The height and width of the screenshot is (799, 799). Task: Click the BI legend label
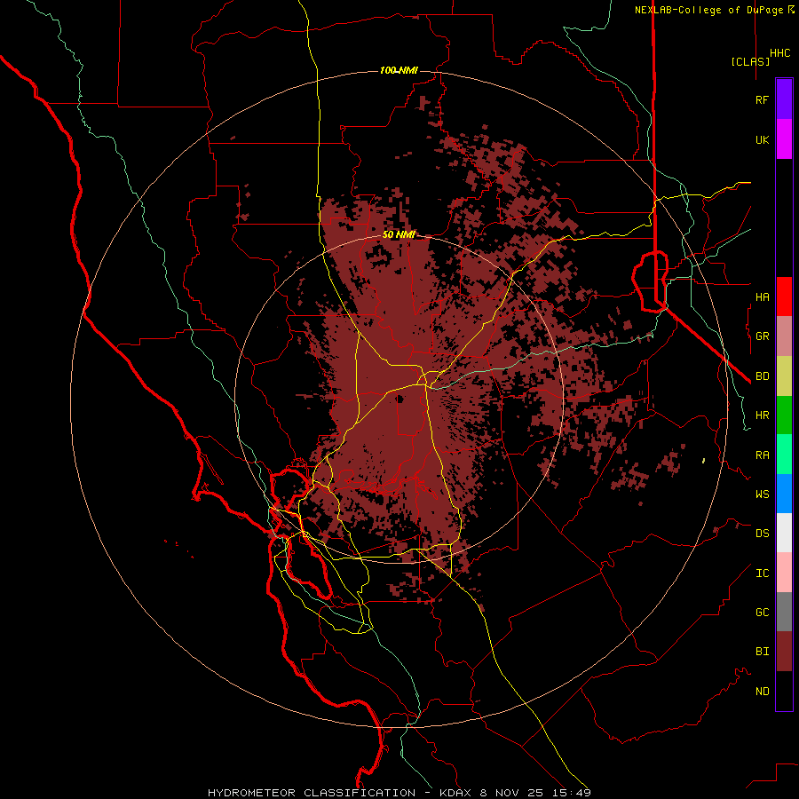(762, 652)
